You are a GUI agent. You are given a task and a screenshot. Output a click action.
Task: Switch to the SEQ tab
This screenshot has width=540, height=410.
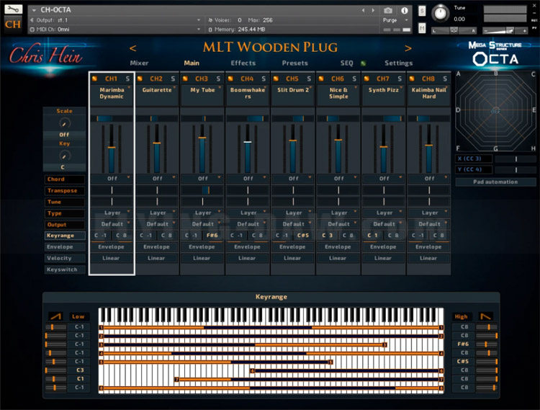[347, 63]
